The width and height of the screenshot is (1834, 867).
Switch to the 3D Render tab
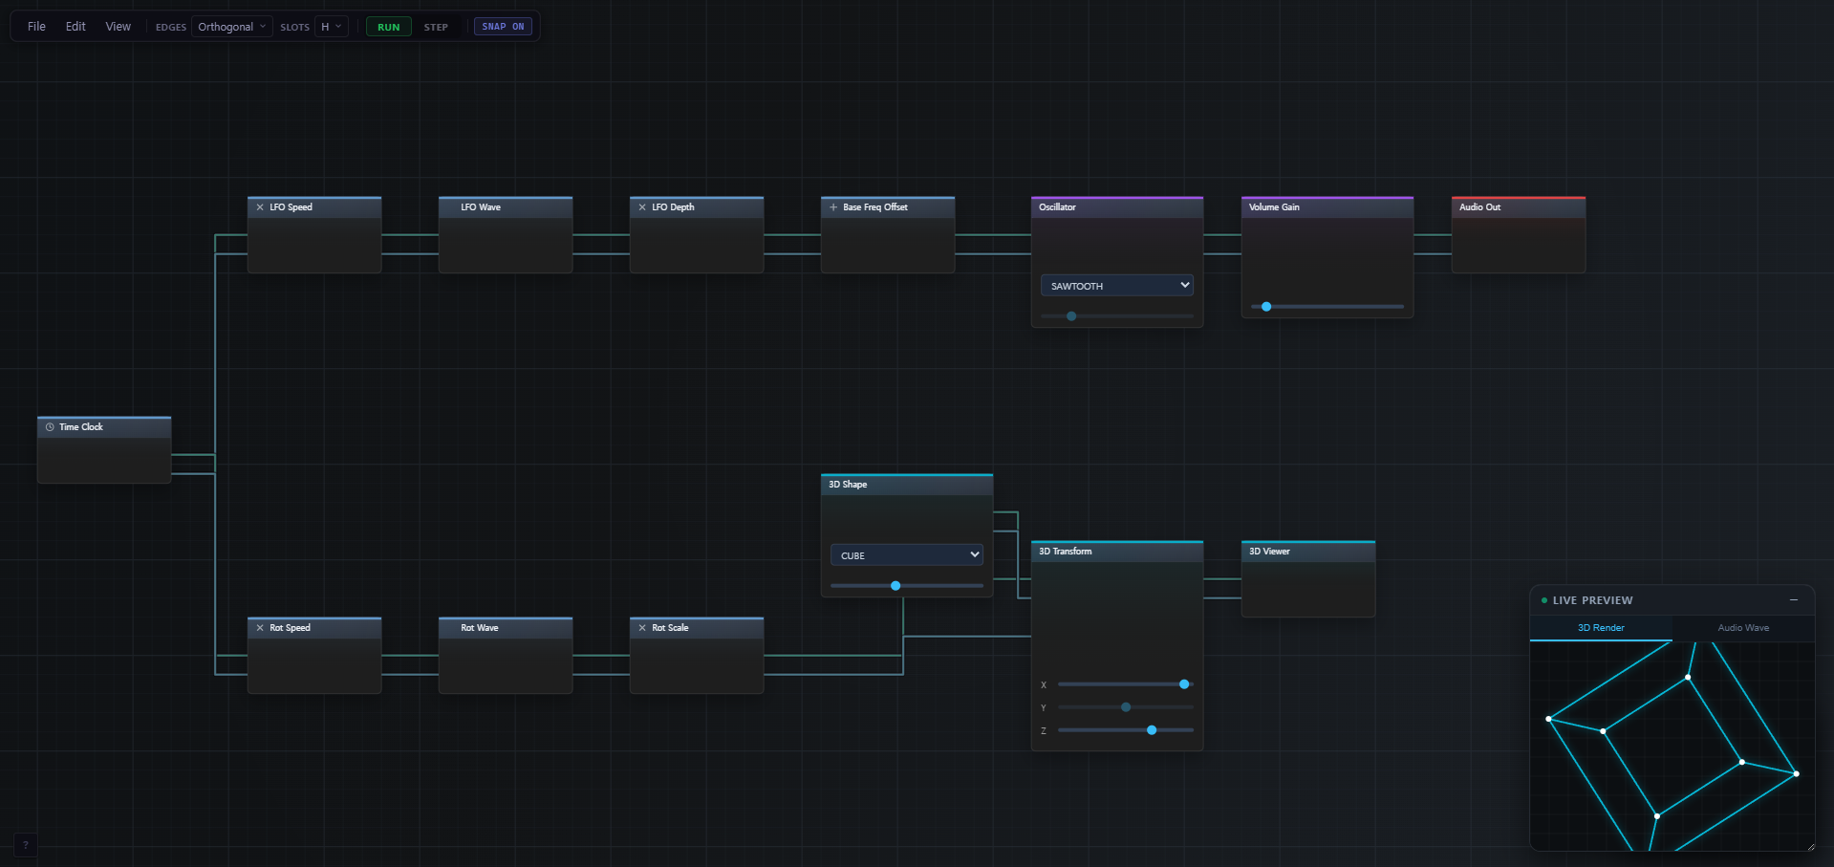1601,628
